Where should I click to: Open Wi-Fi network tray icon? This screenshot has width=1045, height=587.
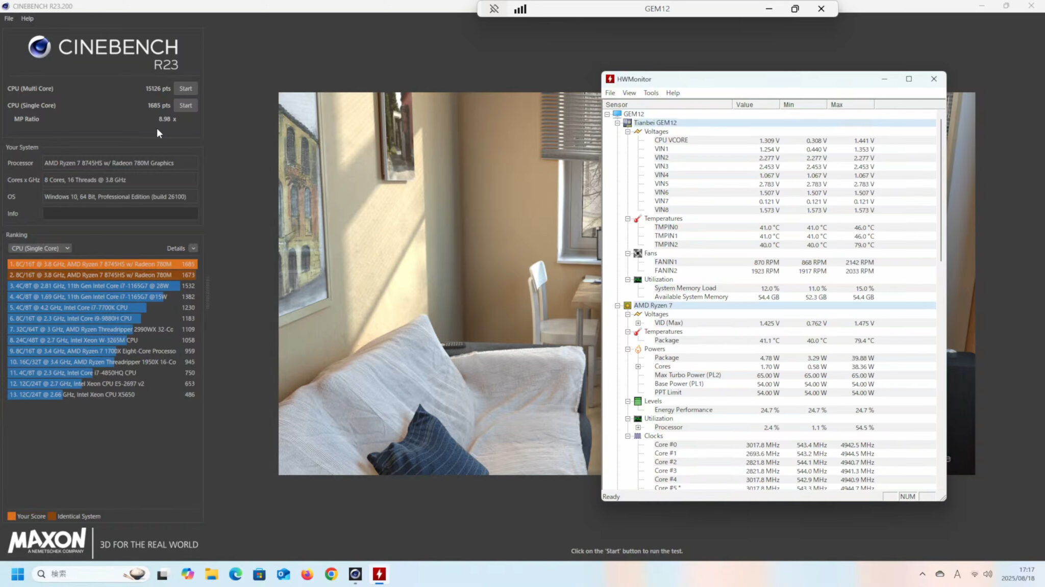pyautogui.click(x=975, y=574)
